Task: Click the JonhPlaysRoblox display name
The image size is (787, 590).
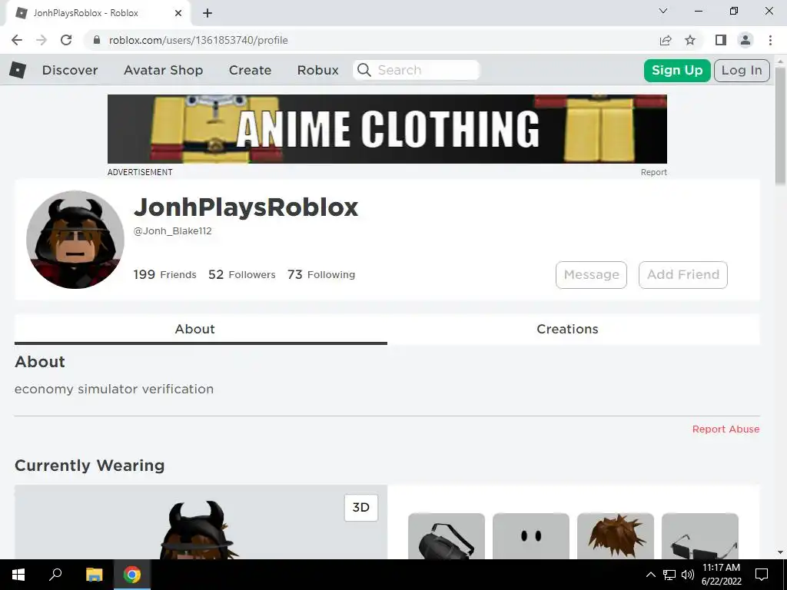Action: tap(246, 207)
